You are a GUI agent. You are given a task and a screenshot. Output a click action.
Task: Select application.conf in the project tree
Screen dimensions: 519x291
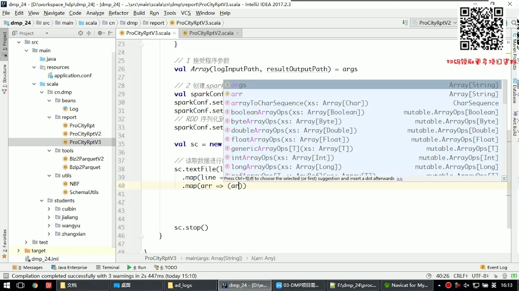coord(69,76)
